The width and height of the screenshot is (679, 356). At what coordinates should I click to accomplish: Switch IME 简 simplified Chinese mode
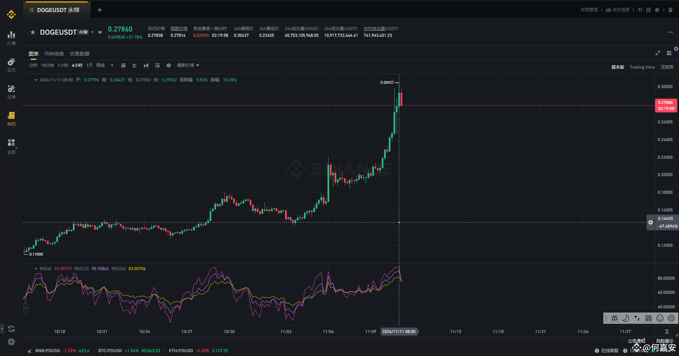(x=649, y=319)
